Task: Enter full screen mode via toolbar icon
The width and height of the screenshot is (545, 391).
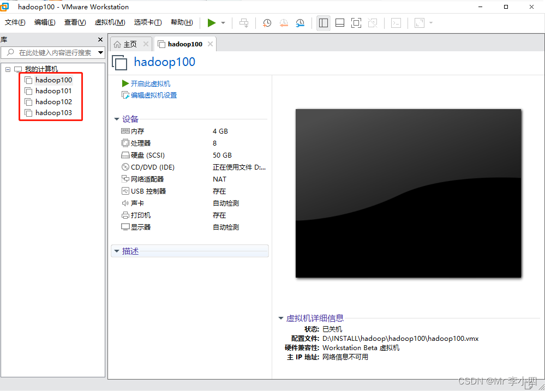Action: pos(356,22)
